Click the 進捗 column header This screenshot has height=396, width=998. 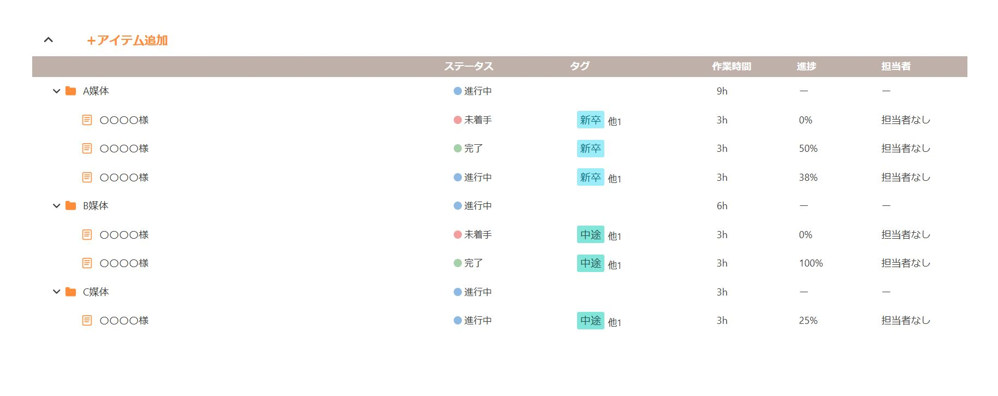point(806,67)
